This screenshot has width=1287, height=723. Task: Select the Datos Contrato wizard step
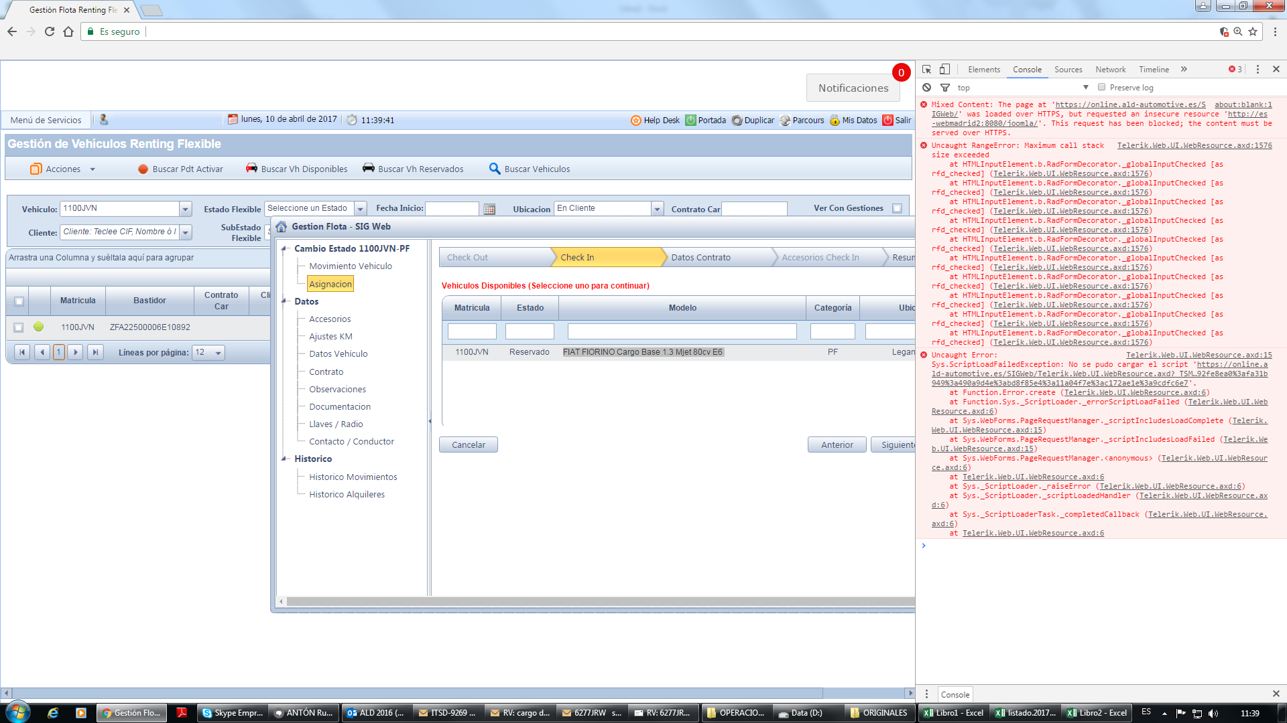click(x=700, y=258)
